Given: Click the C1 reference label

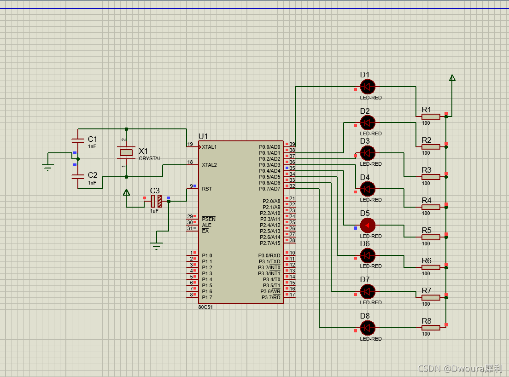Looking at the screenshot, I should coord(93,139).
